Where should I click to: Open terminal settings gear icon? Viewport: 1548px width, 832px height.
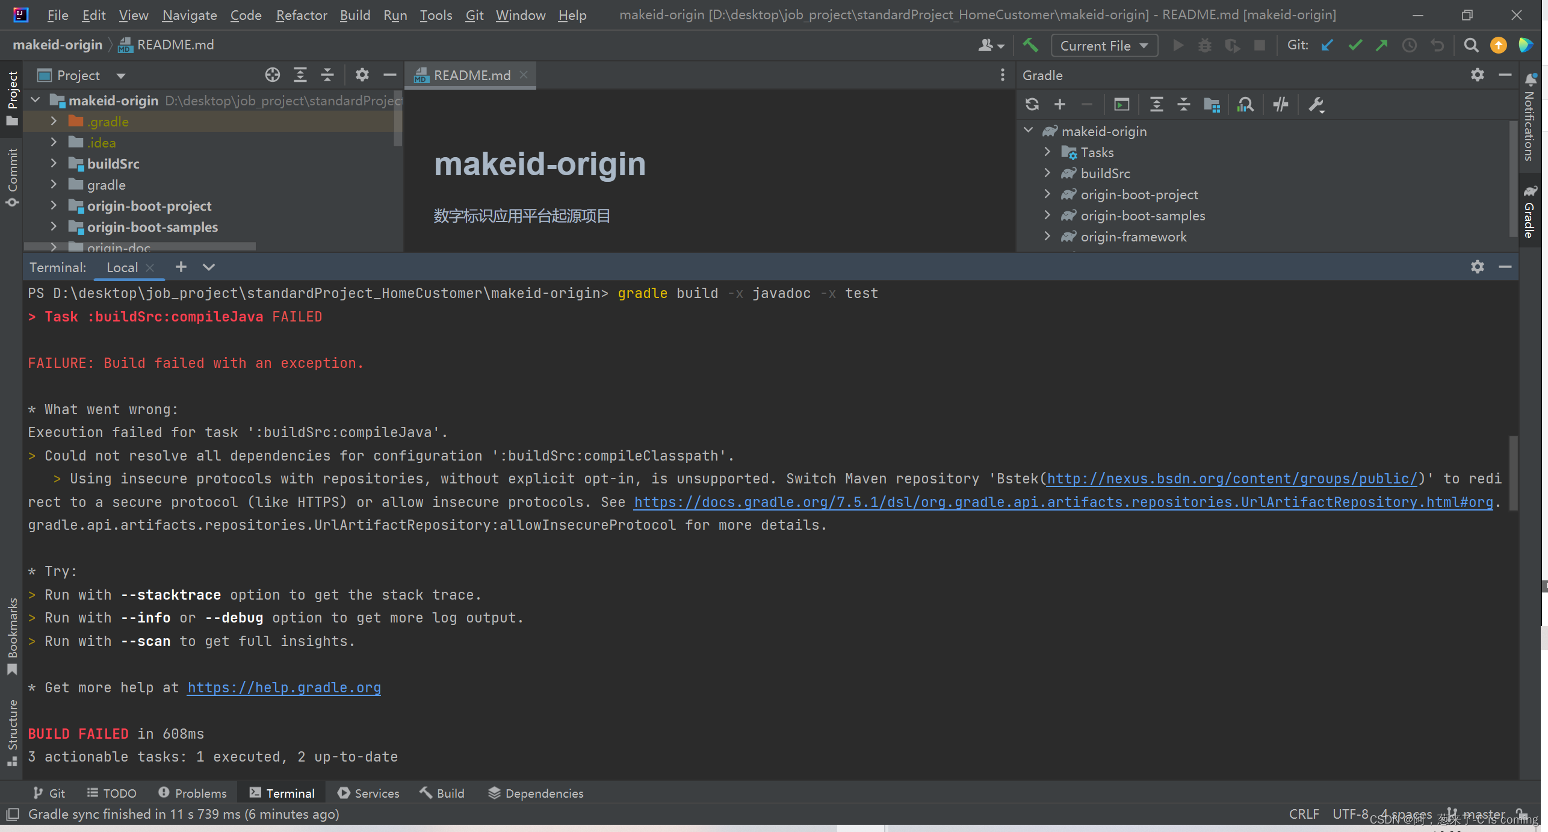coord(1477,267)
